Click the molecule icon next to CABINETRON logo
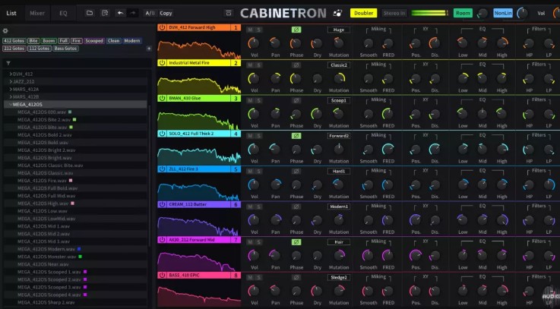 337,13
